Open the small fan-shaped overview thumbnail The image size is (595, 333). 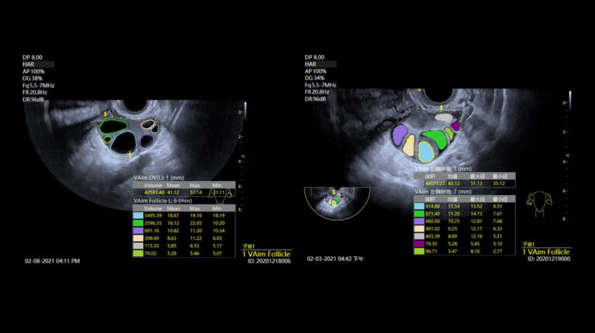[337, 204]
